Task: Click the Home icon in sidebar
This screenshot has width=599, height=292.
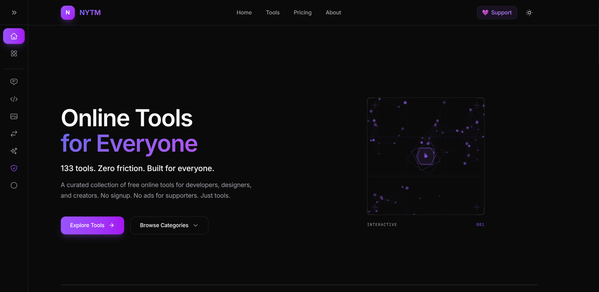Action: pos(14,36)
